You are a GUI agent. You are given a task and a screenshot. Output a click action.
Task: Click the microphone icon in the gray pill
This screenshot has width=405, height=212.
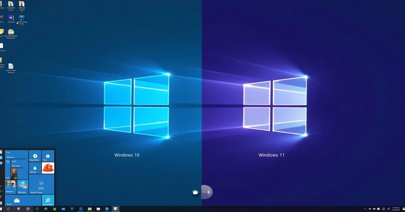pyautogui.click(x=209, y=192)
